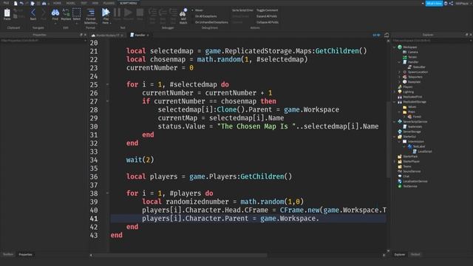
Task: Click the UI toggle icon above editor
Action: pyautogui.click(x=376, y=35)
